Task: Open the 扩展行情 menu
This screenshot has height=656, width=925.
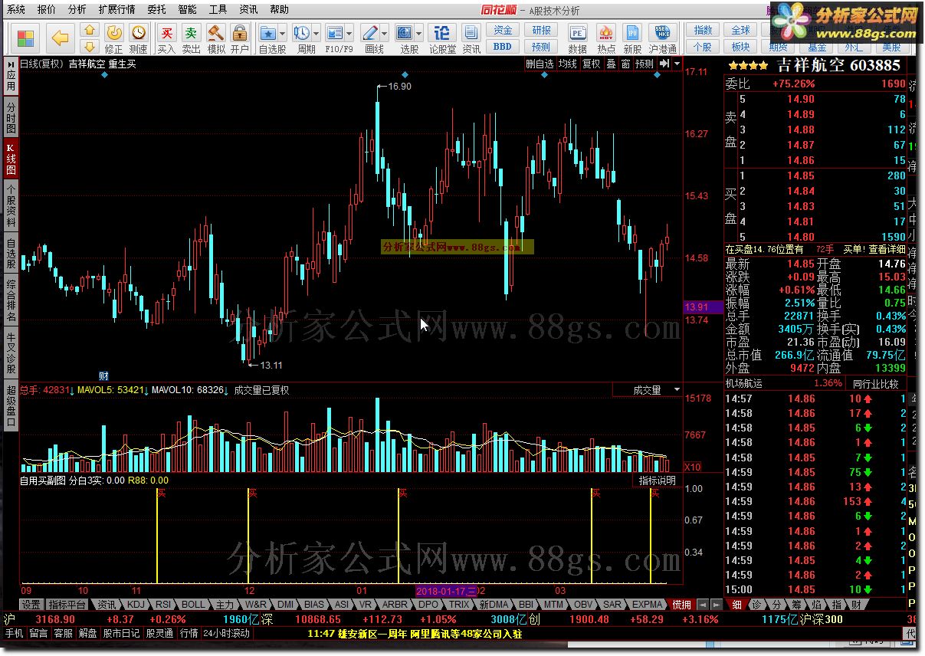Action: [116, 10]
